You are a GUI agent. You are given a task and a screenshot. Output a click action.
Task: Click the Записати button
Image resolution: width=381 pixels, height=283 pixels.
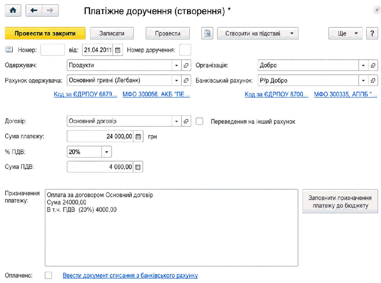(x=112, y=33)
